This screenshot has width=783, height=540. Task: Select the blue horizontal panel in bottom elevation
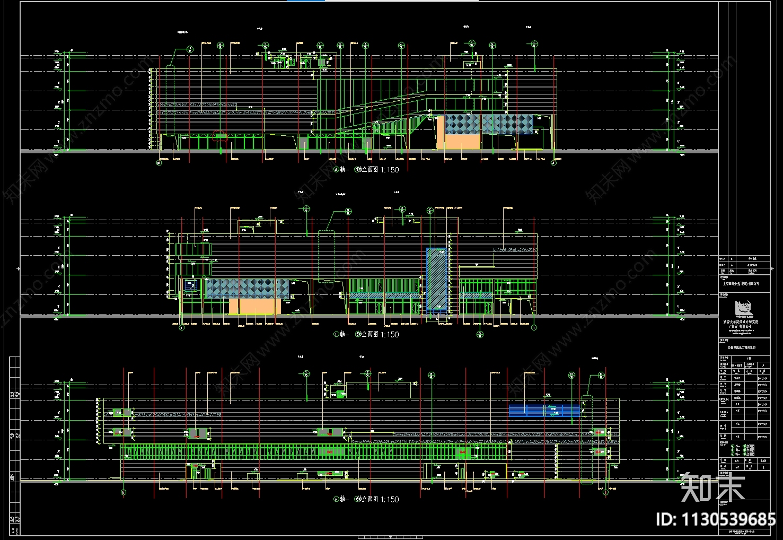(x=545, y=411)
